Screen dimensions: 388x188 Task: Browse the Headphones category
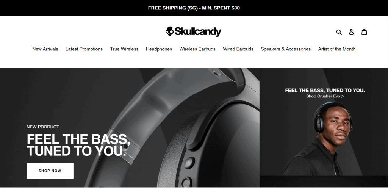(159, 49)
